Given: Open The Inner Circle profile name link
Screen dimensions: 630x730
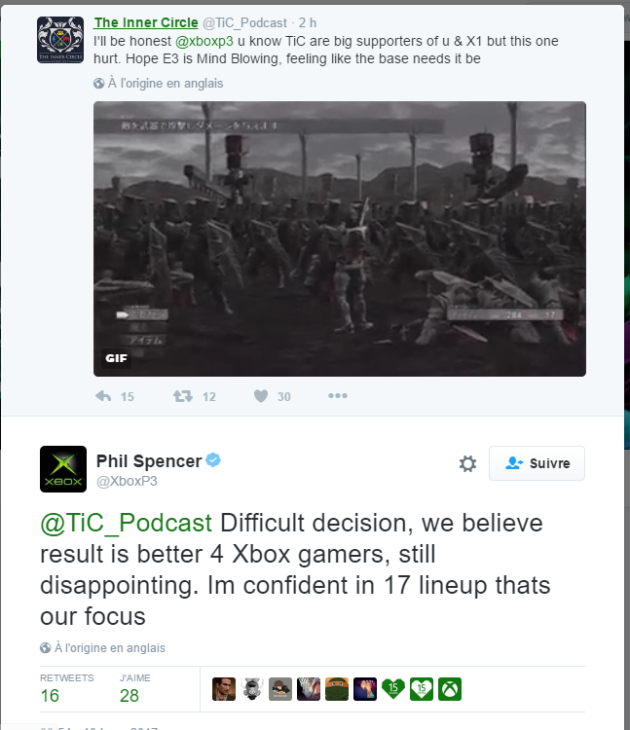Looking at the screenshot, I should tap(146, 22).
